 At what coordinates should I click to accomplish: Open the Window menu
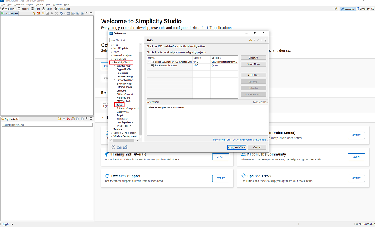[x=57, y=5]
